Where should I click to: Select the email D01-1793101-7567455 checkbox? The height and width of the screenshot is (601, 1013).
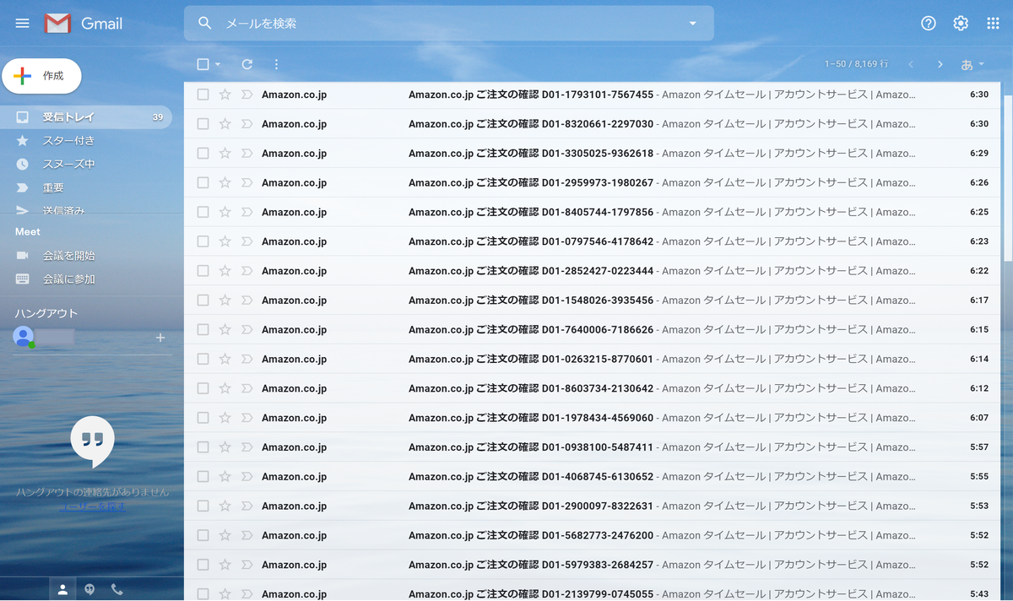tap(203, 95)
